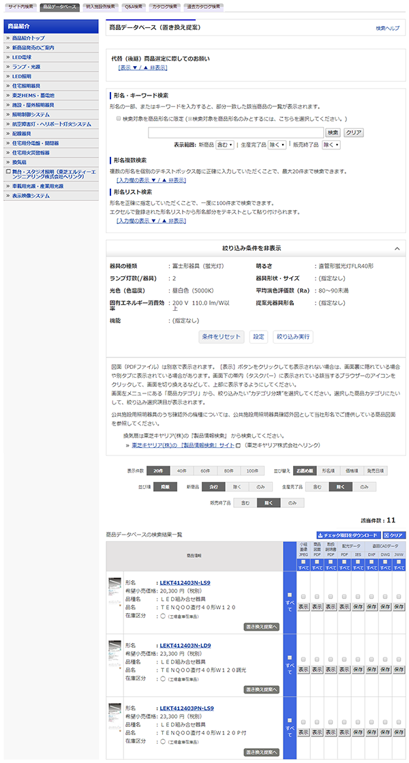Image resolution: width=409 pixels, height=763 pixels.
Task: Click 置き換え提案へ for LEKT412403PN-LS9
Action: (x=262, y=752)
